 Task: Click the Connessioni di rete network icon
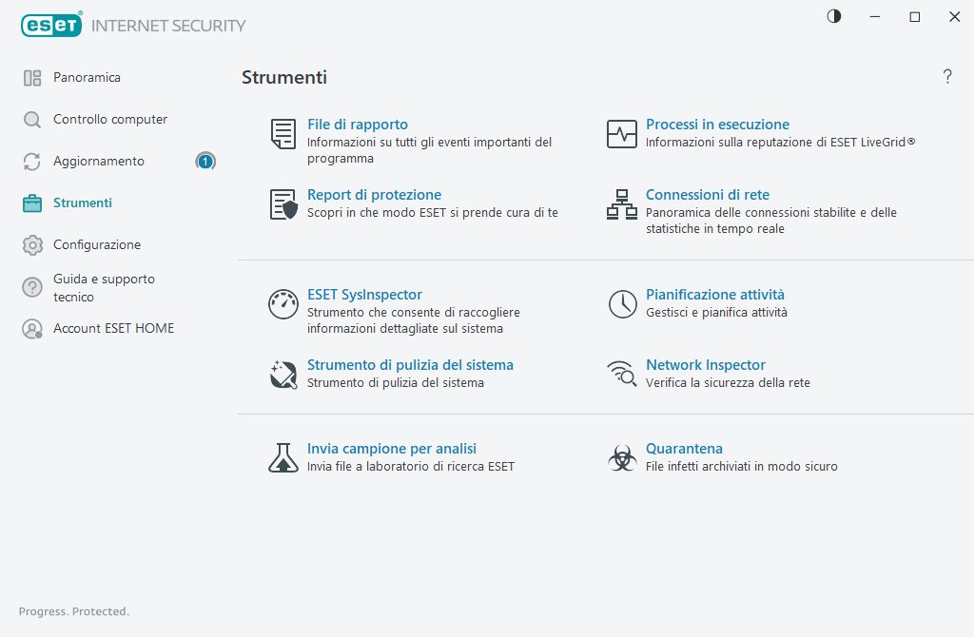point(622,204)
